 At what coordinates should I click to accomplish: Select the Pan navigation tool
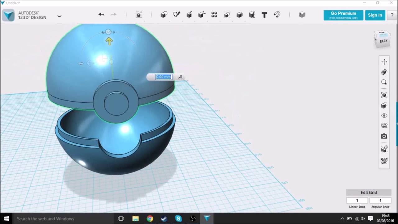pos(384,62)
